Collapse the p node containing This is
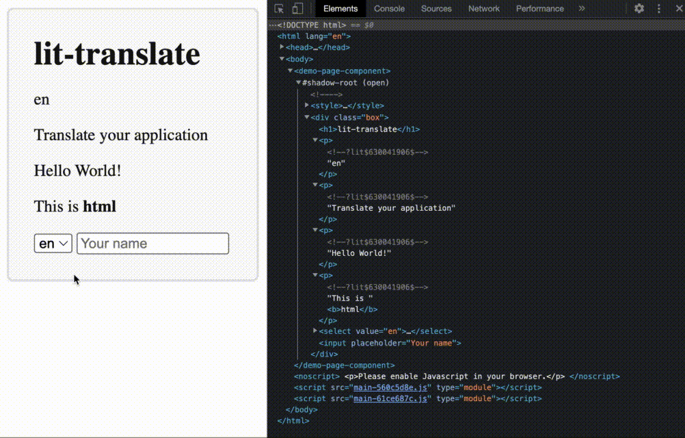The image size is (685, 438). coord(315,275)
